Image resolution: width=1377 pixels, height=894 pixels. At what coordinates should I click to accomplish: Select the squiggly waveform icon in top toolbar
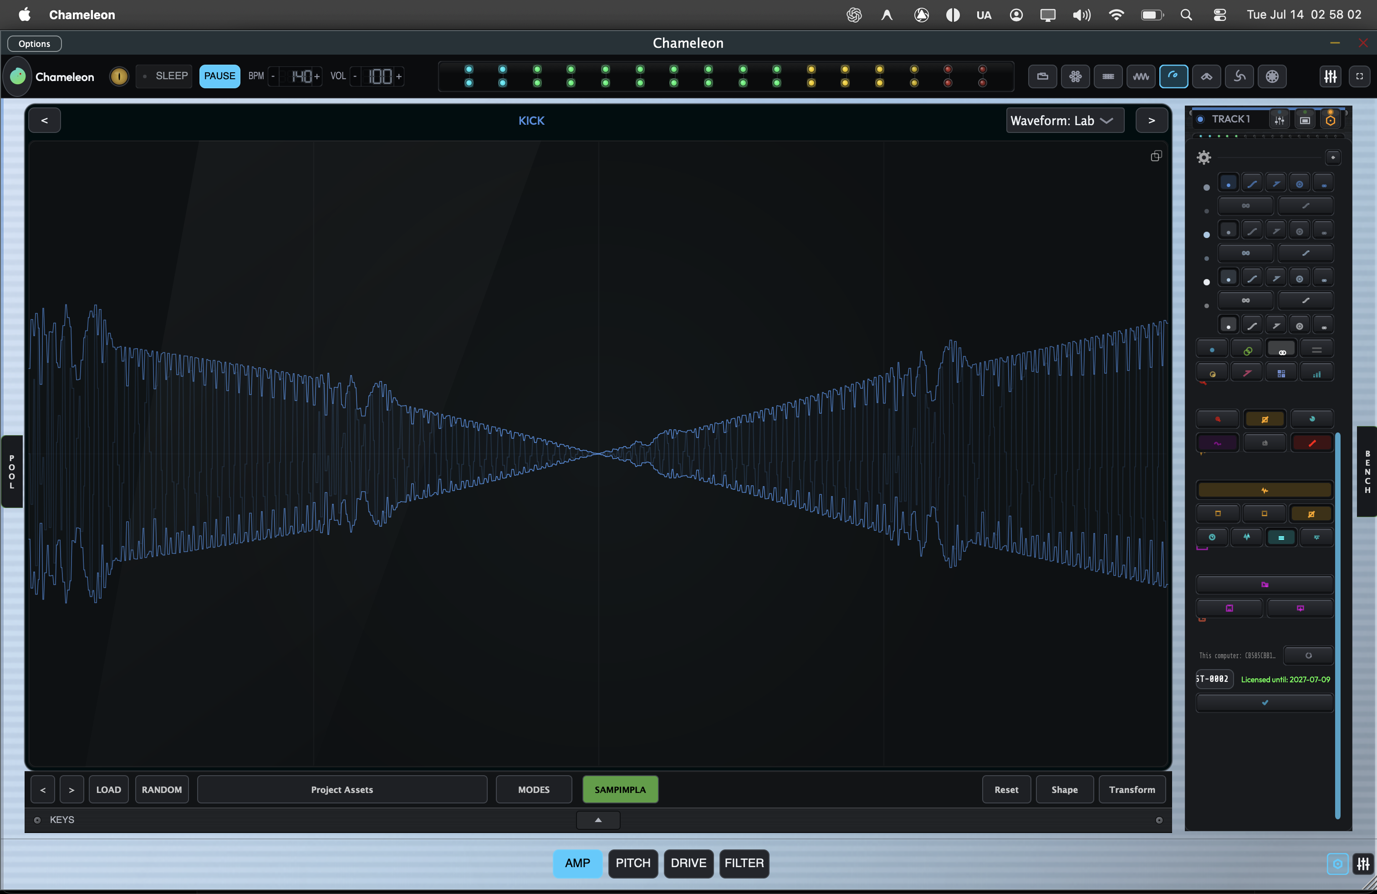click(x=1141, y=76)
